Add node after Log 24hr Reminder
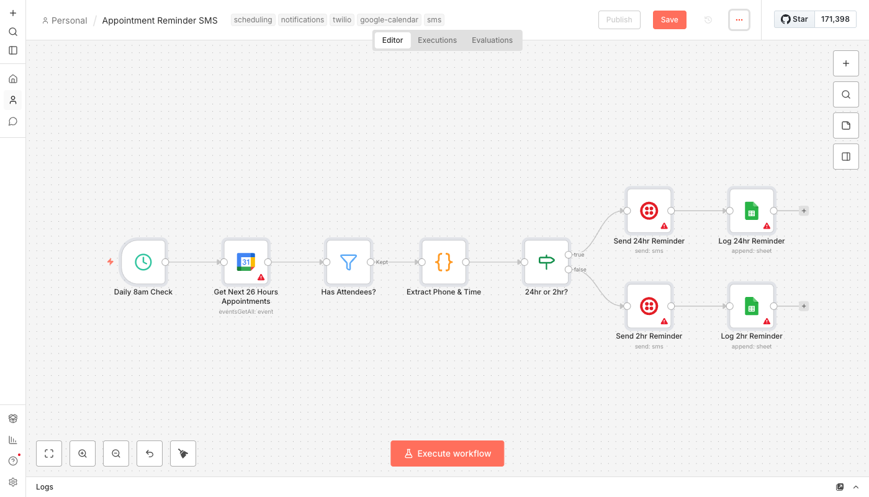Screen dimensions: 869x497 pos(804,211)
